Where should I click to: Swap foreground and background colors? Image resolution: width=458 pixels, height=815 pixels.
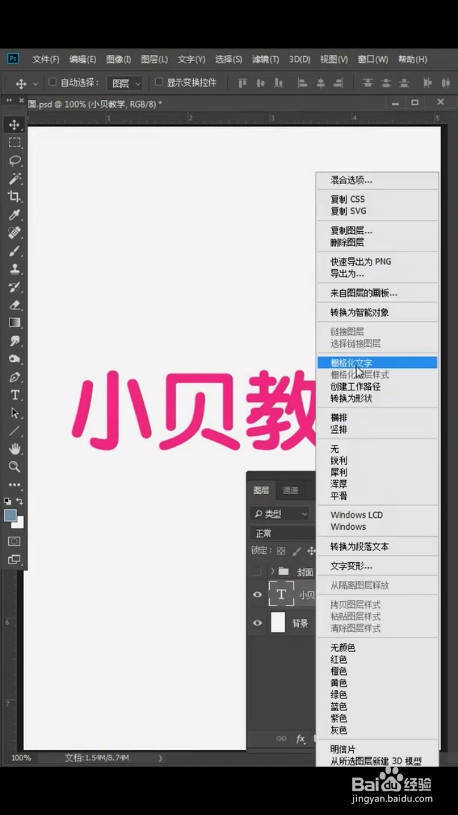click(x=20, y=501)
